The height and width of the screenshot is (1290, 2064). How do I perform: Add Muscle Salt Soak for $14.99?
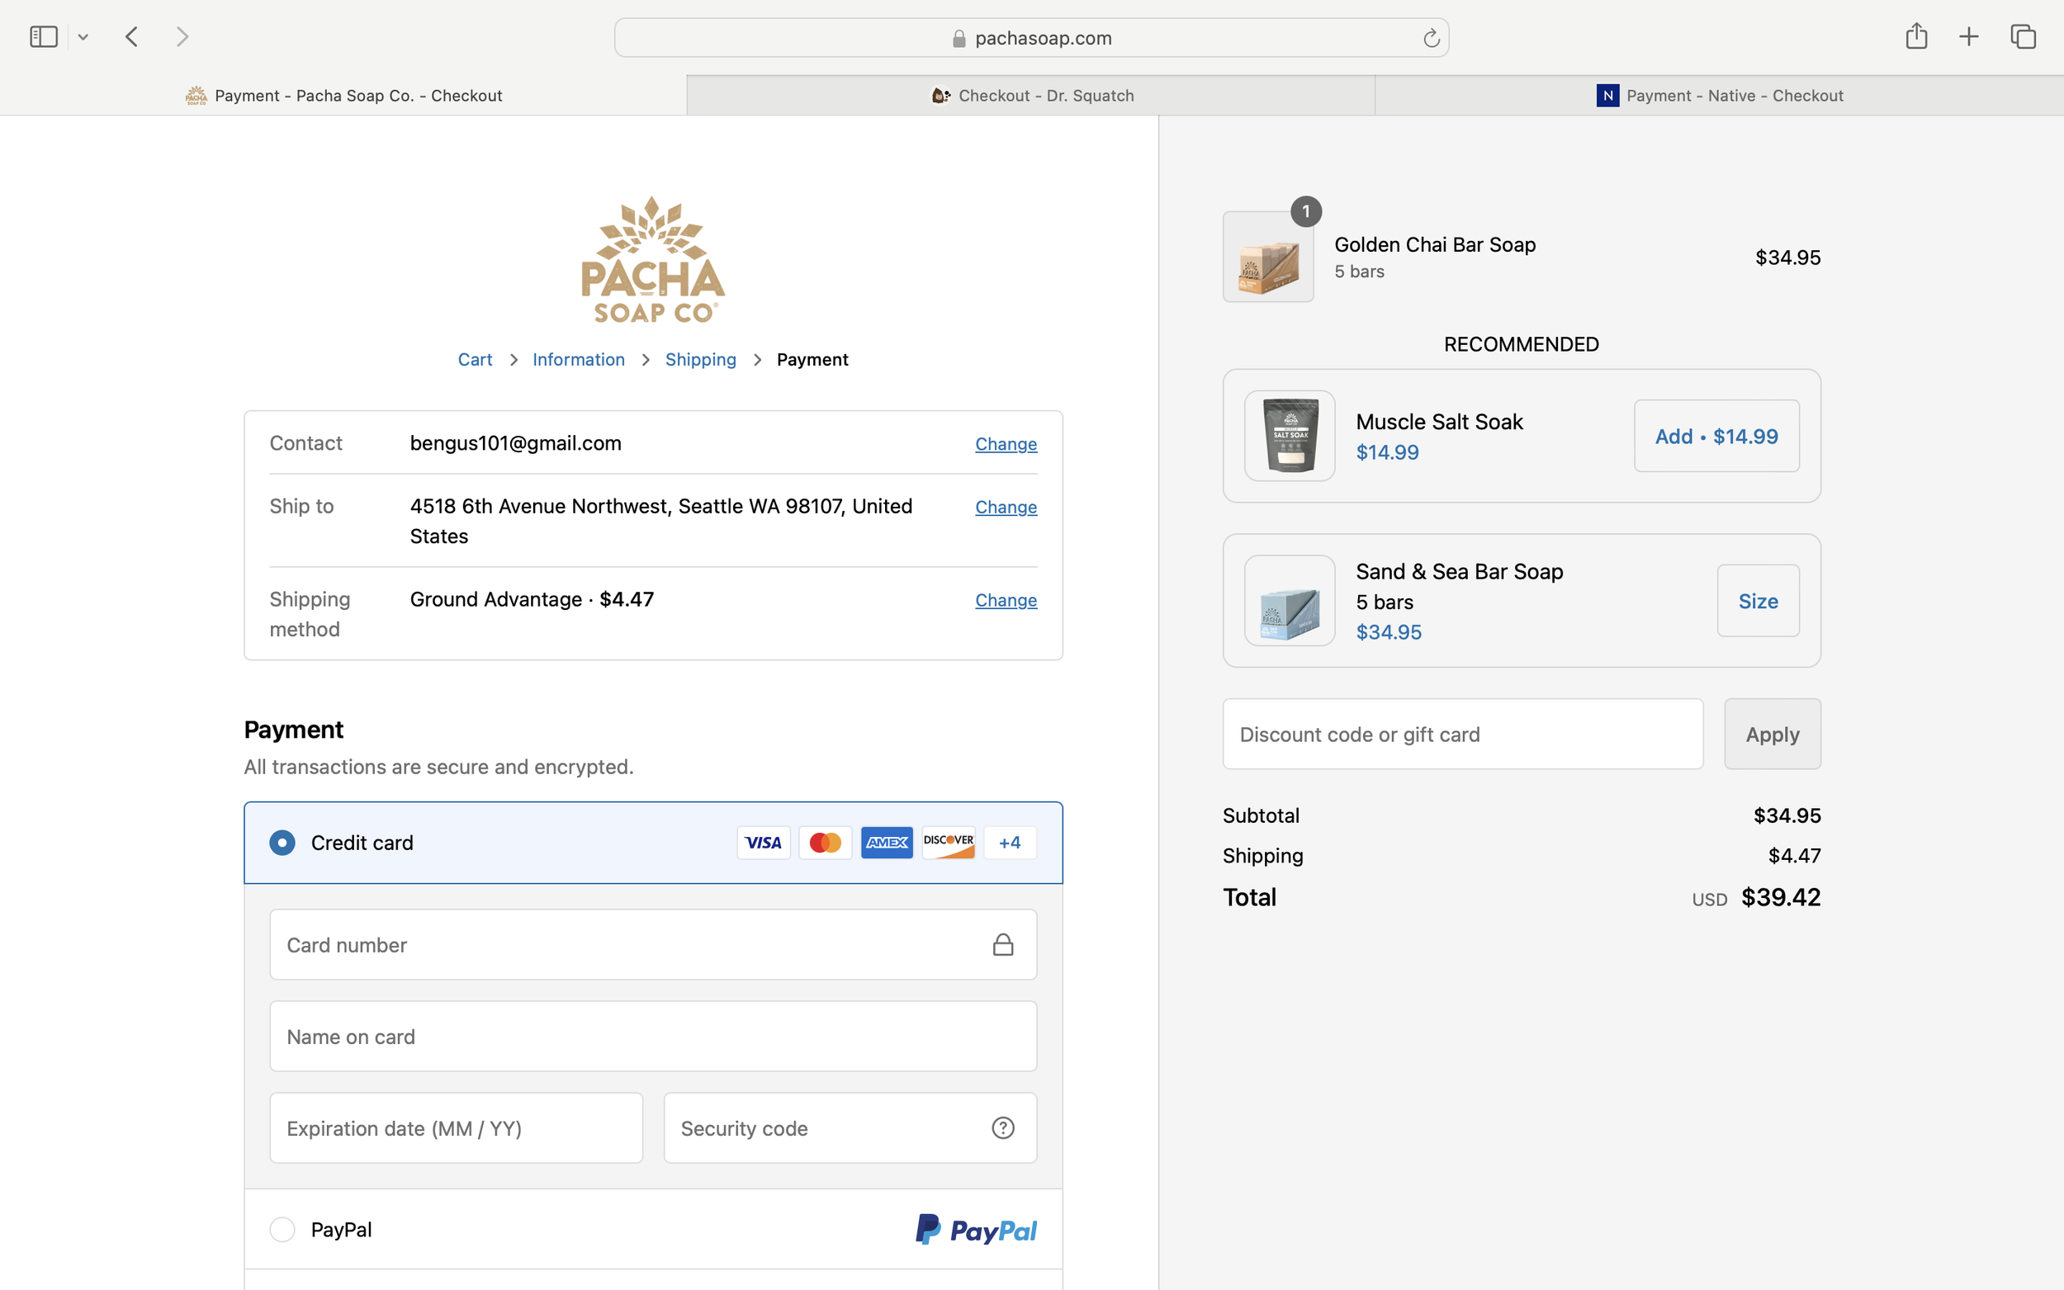tap(1715, 435)
